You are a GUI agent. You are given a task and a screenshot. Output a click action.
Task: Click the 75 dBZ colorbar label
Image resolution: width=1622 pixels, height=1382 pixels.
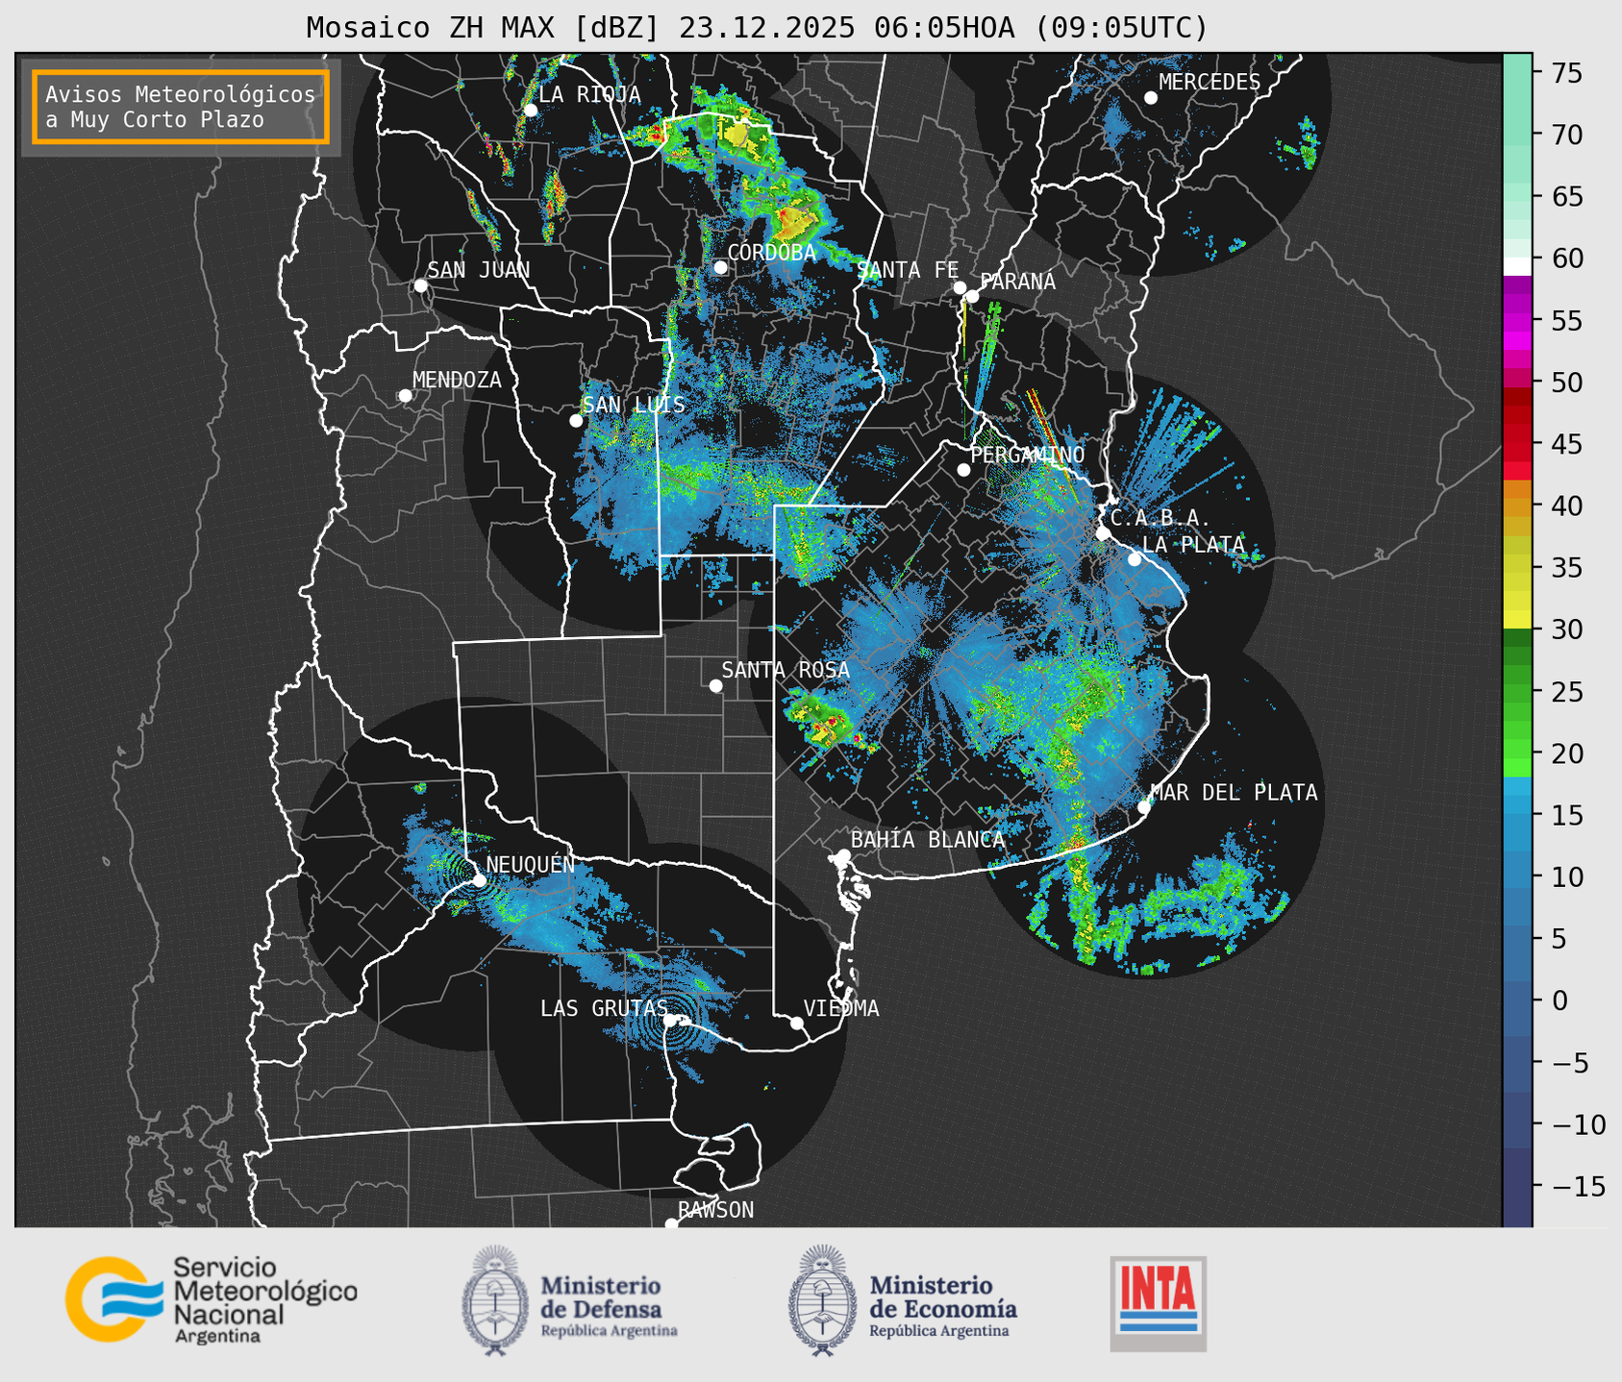(x=1565, y=74)
